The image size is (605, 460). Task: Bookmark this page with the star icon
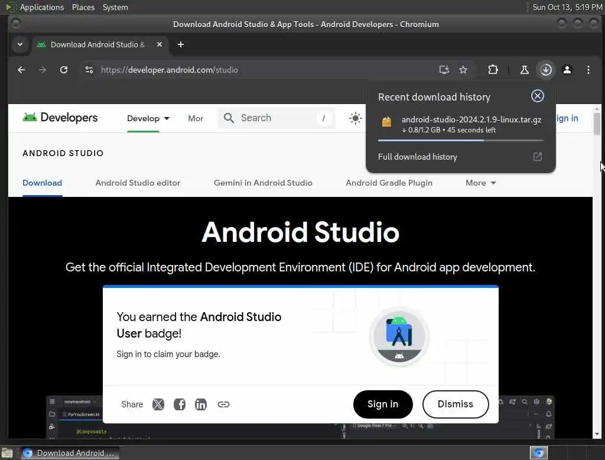point(463,70)
